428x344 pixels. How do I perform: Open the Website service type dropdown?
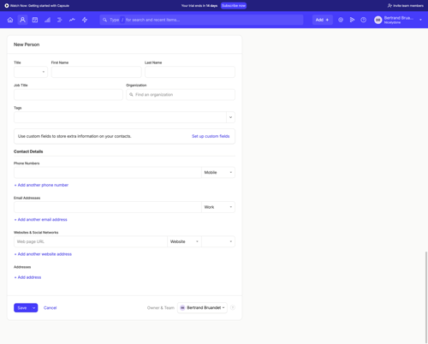(184, 241)
